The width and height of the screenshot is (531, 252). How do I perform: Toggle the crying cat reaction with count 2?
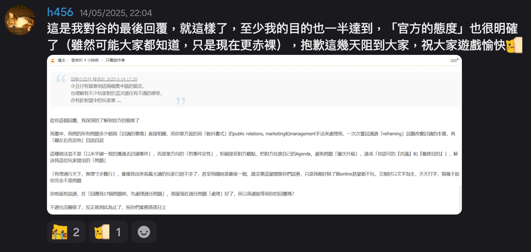tap(66, 232)
